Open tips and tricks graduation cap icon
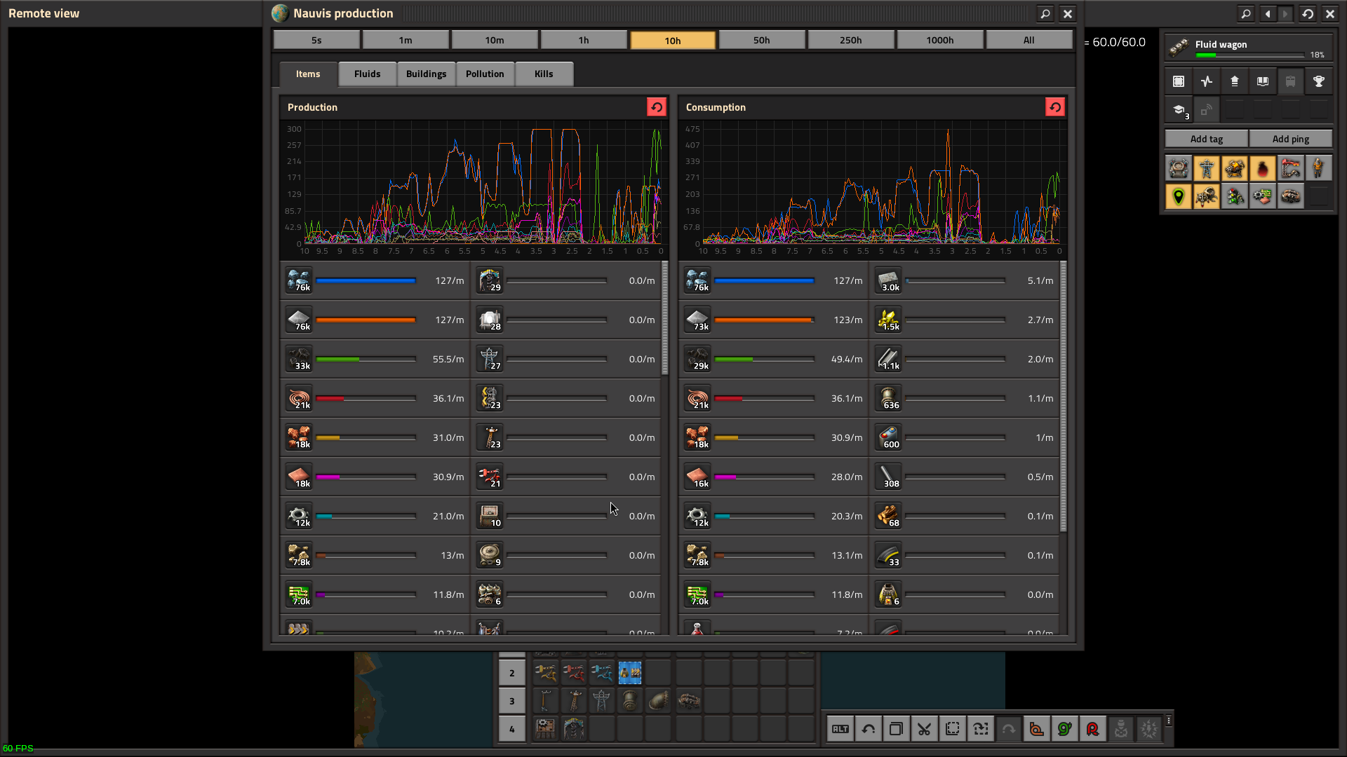Screen dimensions: 1347x757 (x=1179, y=110)
